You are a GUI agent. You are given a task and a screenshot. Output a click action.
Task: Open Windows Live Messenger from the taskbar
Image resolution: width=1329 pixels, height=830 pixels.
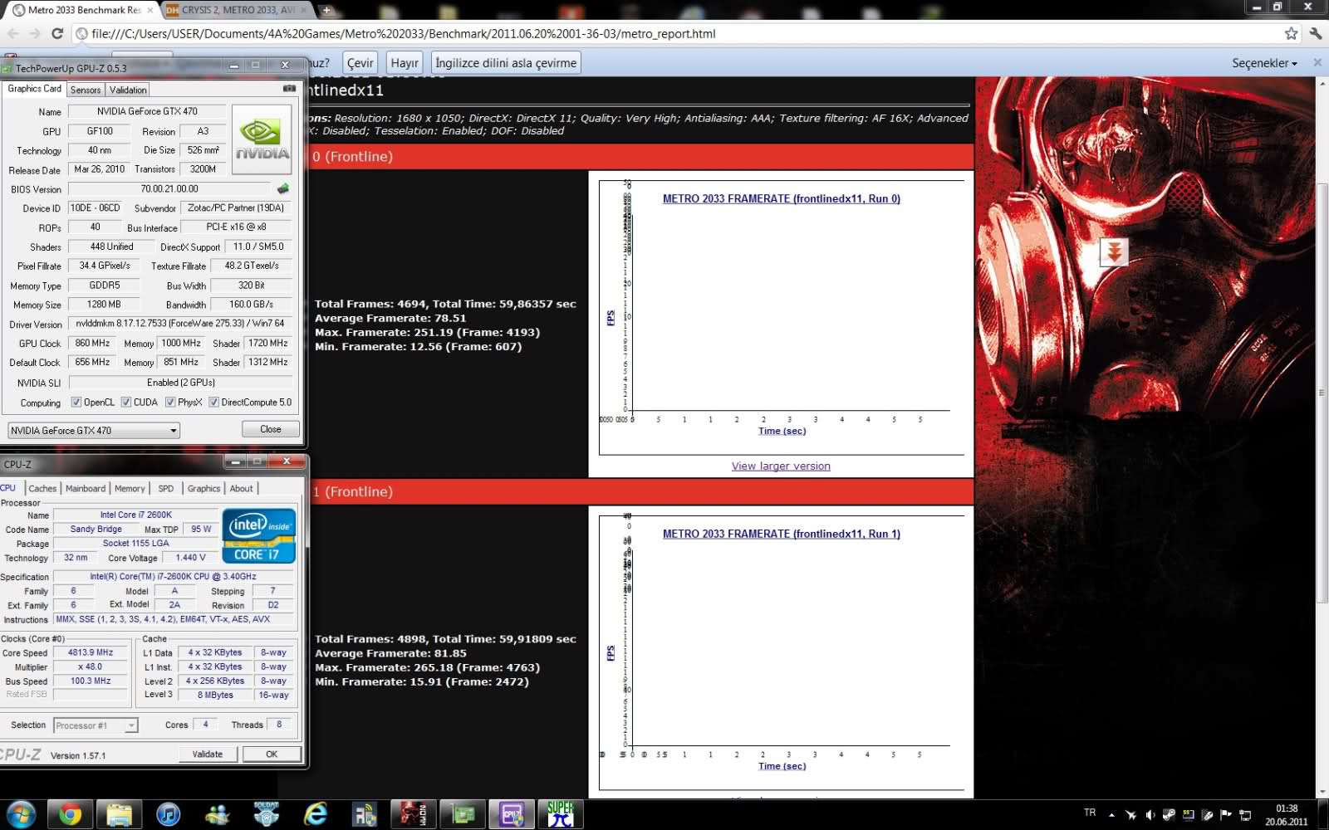[218, 814]
